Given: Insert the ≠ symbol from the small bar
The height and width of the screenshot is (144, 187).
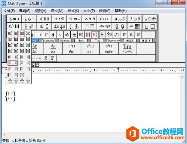Looking at the screenshot, I should (x=67, y=35).
